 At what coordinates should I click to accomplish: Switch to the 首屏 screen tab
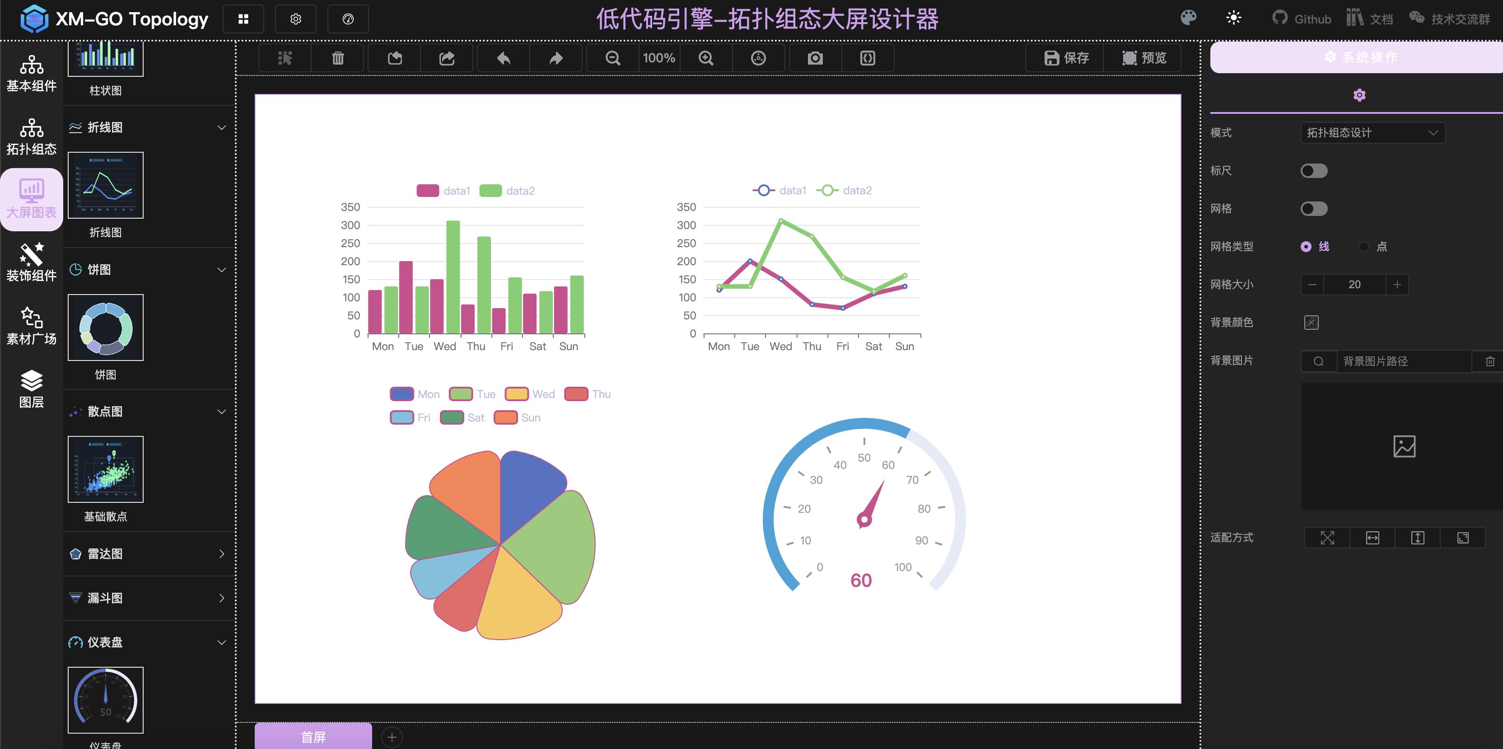tap(313, 736)
